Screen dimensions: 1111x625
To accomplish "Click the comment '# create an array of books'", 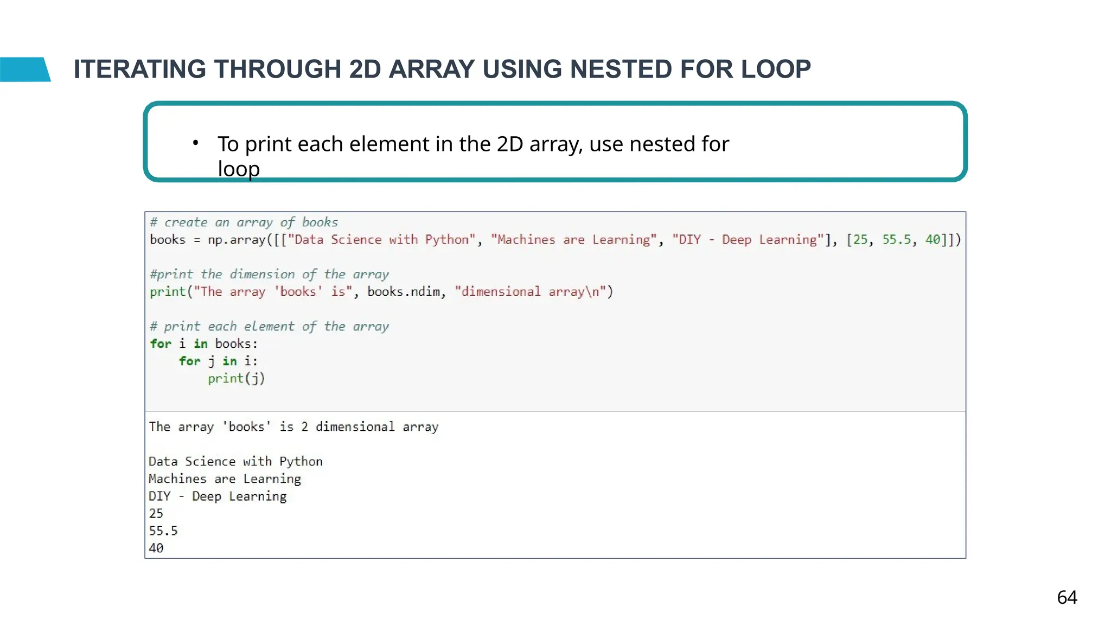I will (x=244, y=222).
